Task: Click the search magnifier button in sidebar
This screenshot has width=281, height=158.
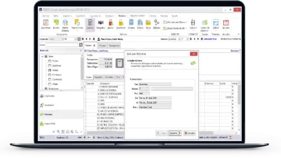Action: click(x=80, y=45)
